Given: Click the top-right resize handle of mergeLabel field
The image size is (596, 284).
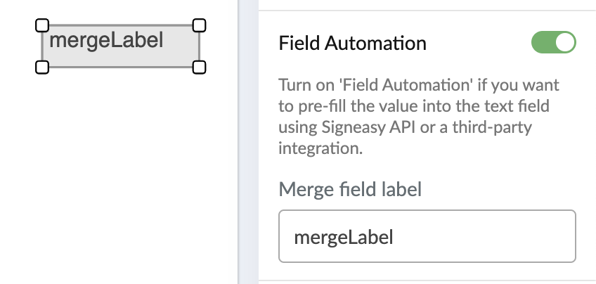Looking at the screenshot, I should (199, 26).
